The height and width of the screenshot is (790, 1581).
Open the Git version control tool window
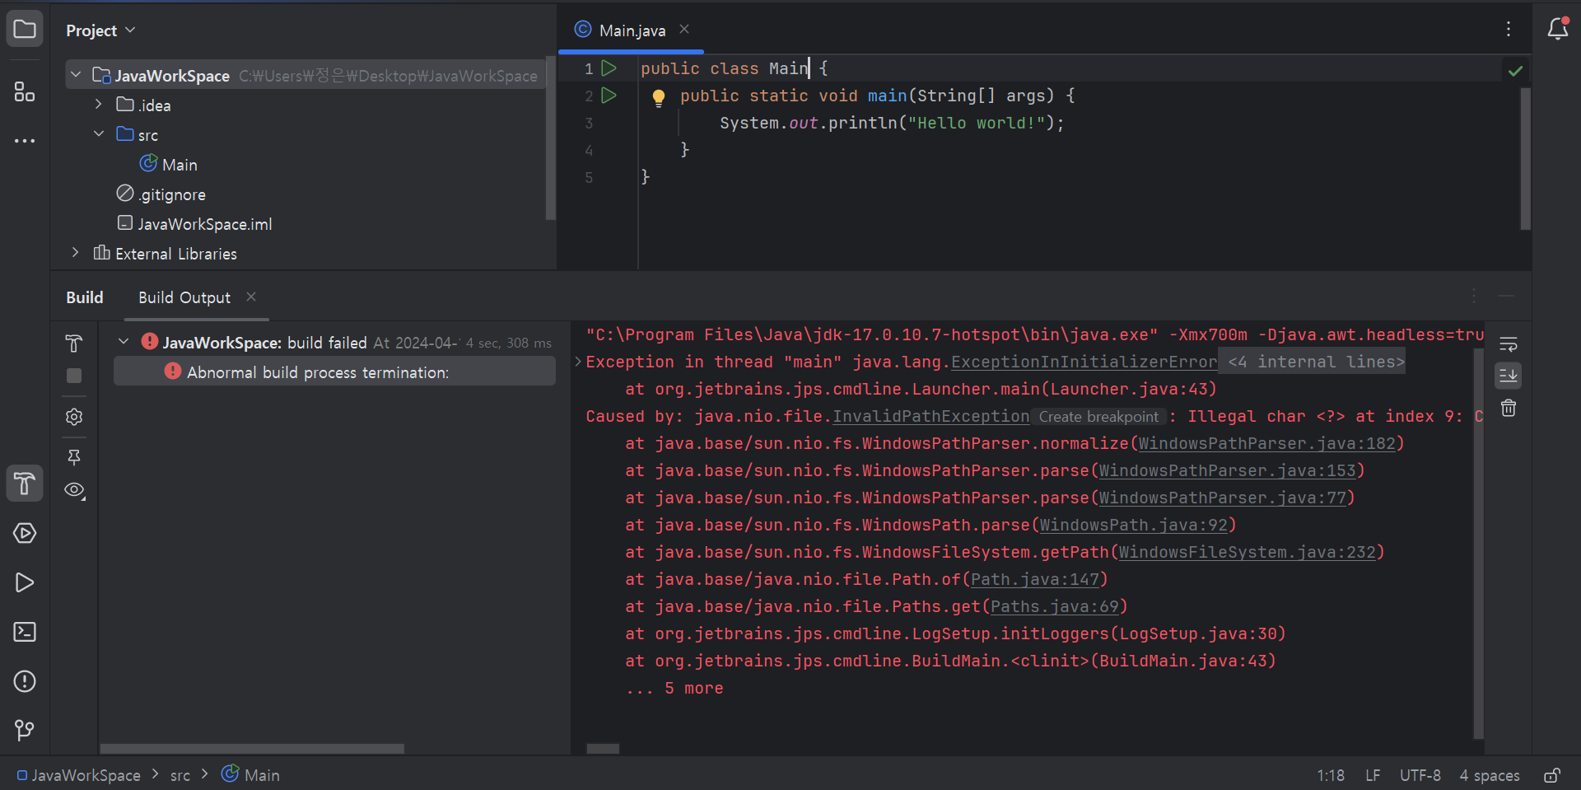coord(25,730)
